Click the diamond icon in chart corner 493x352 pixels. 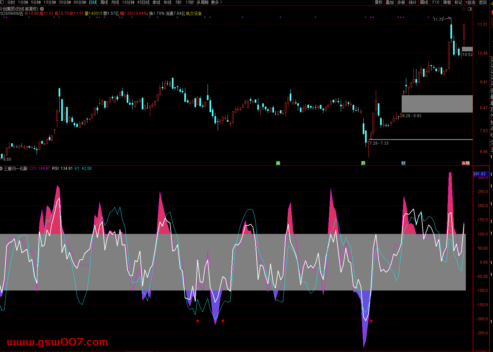(464, 9)
